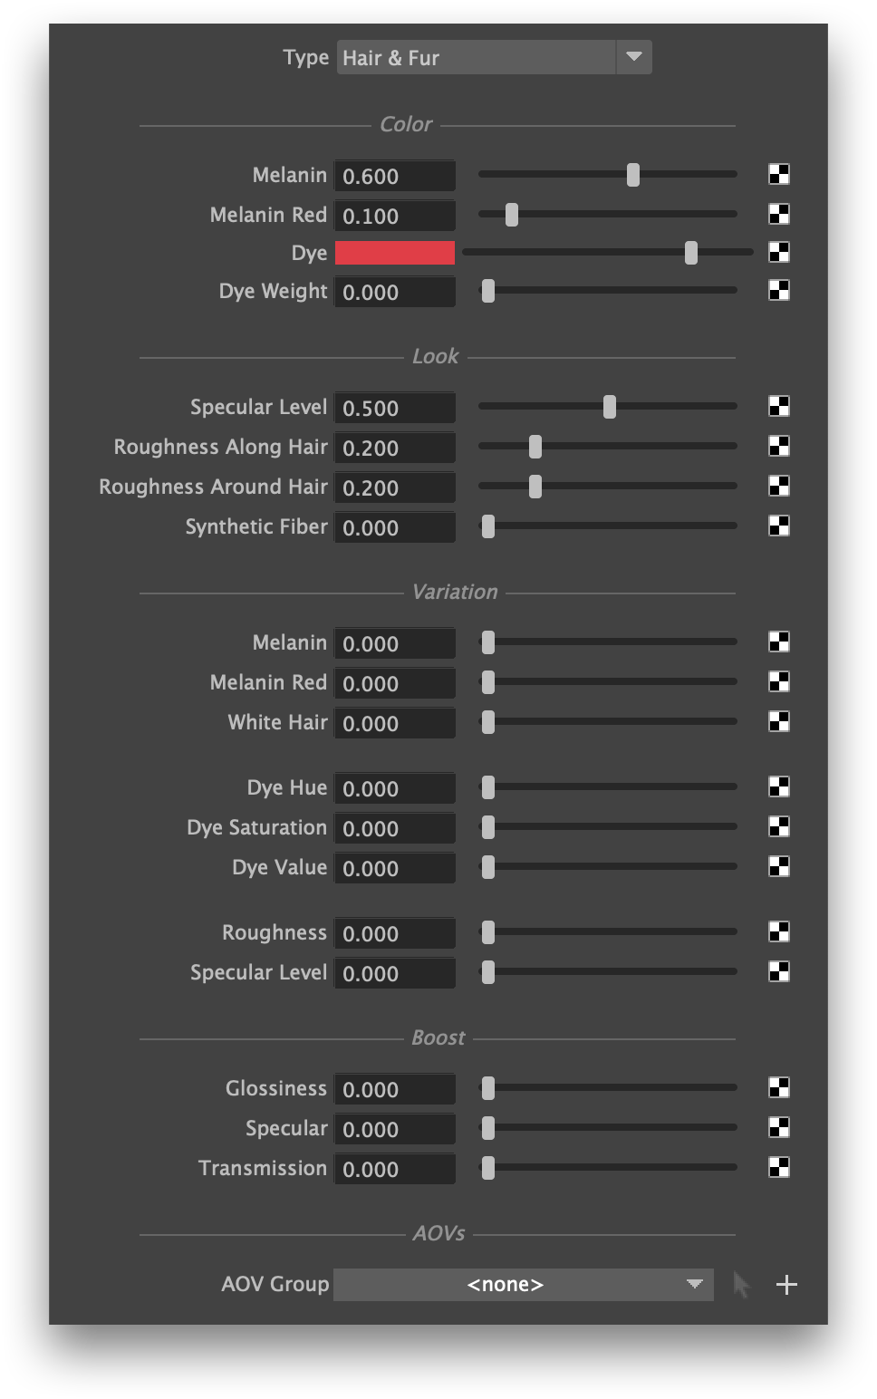Screen dimensions: 877x1399
Task: Open the Type dropdown showing Hair & Fur
Action: 494,58
